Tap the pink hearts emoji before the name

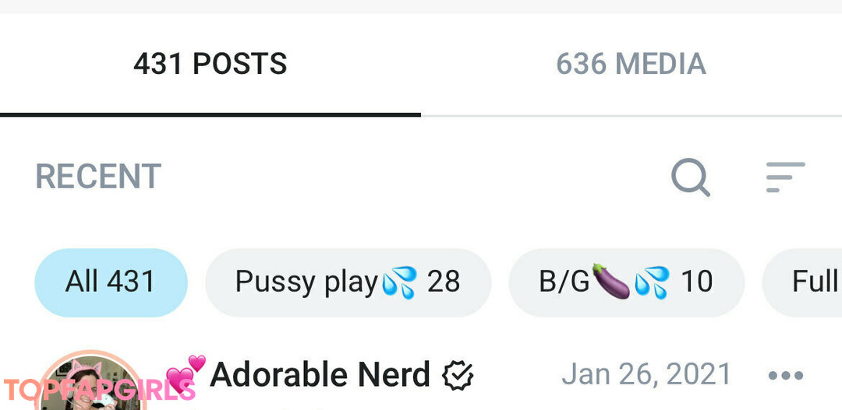pyautogui.click(x=186, y=373)
